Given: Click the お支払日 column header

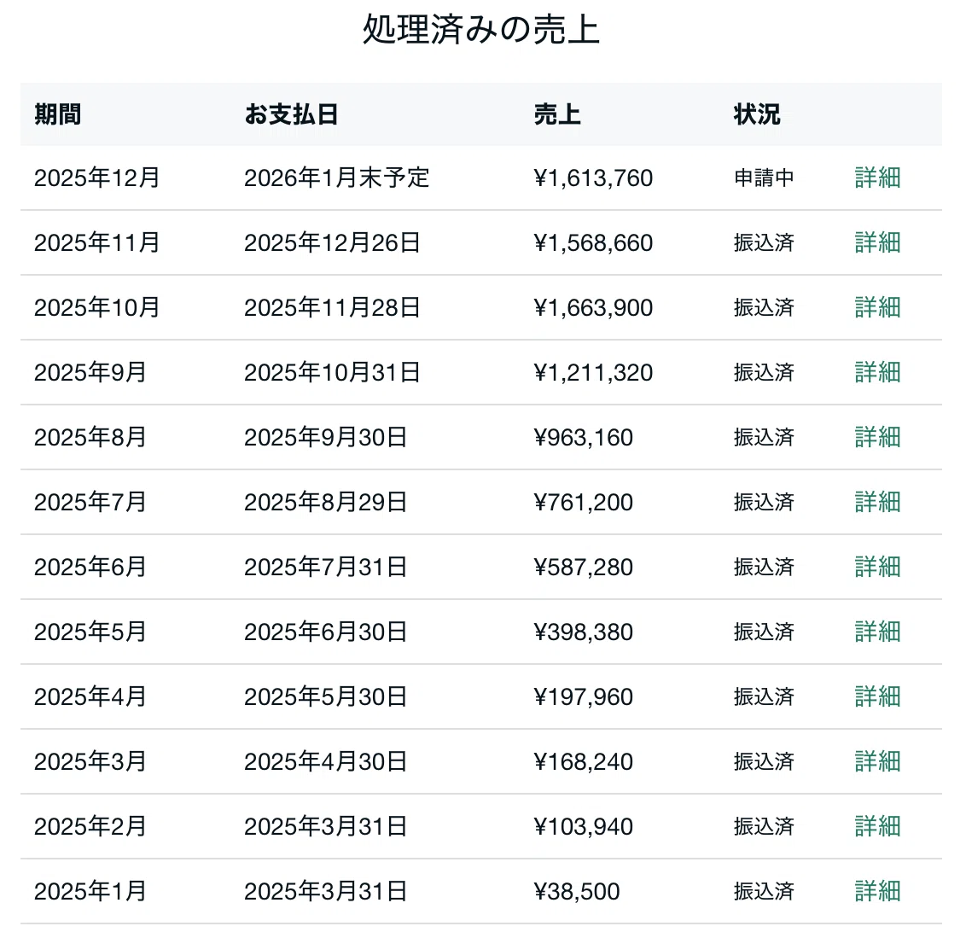Looking at the screenshot, I should point(291,114).
